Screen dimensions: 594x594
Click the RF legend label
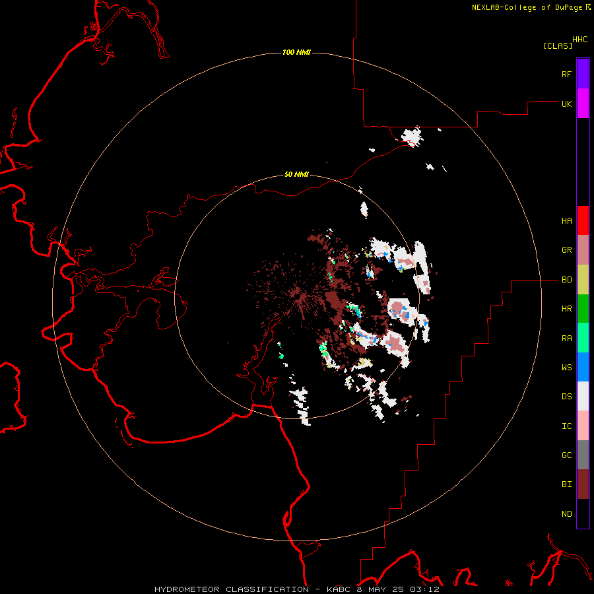[566, 74]
